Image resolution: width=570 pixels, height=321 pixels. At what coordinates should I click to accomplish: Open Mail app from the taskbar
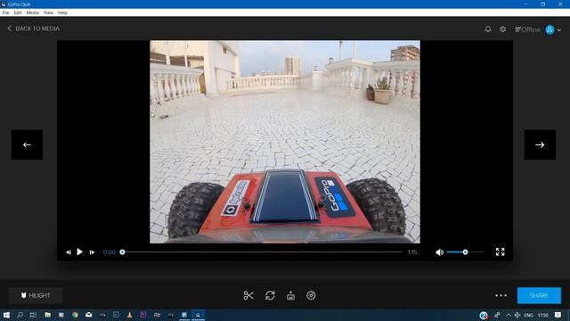(89, 315)
